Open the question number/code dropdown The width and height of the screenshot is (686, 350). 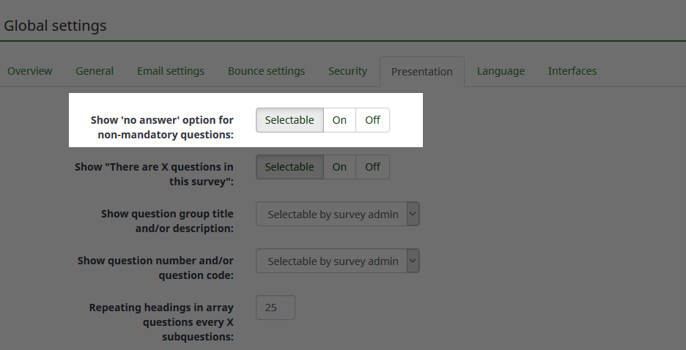pos(337,261)
